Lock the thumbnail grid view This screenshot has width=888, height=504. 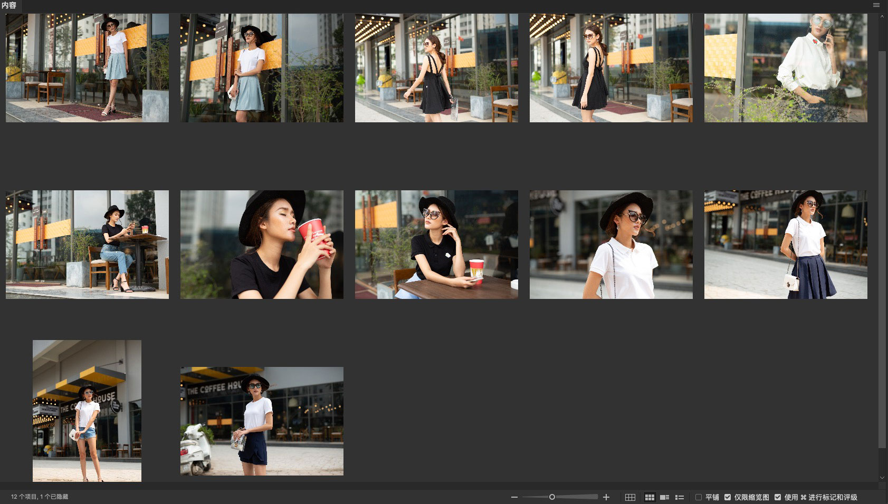(x=630, y=497)
